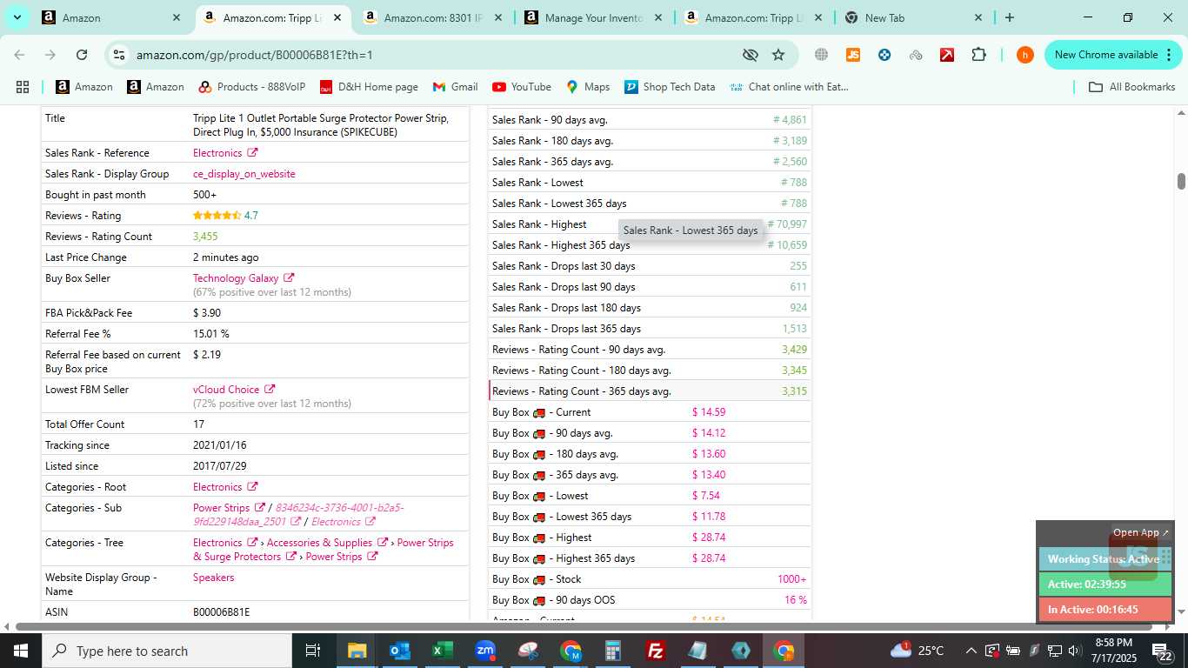Click external link icon in Categories - Root row
Image resolution: width=1188 pixels, height=668 pixels.
tap(252, 487)
